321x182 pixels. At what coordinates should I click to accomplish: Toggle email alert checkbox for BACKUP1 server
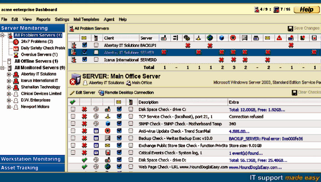pos(84,45)
